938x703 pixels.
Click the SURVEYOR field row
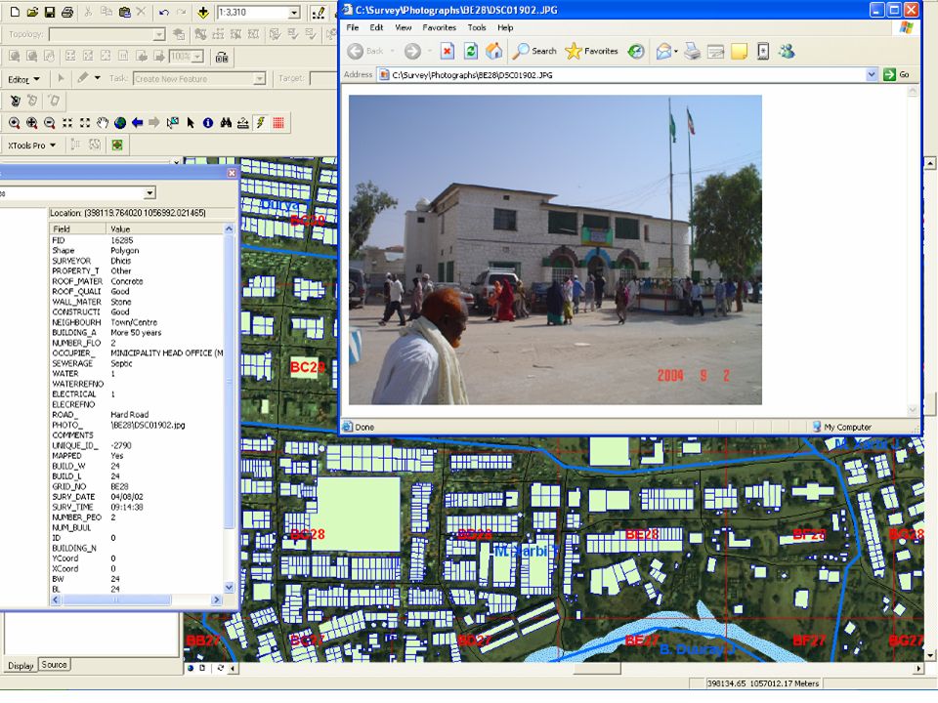point(137,261)
